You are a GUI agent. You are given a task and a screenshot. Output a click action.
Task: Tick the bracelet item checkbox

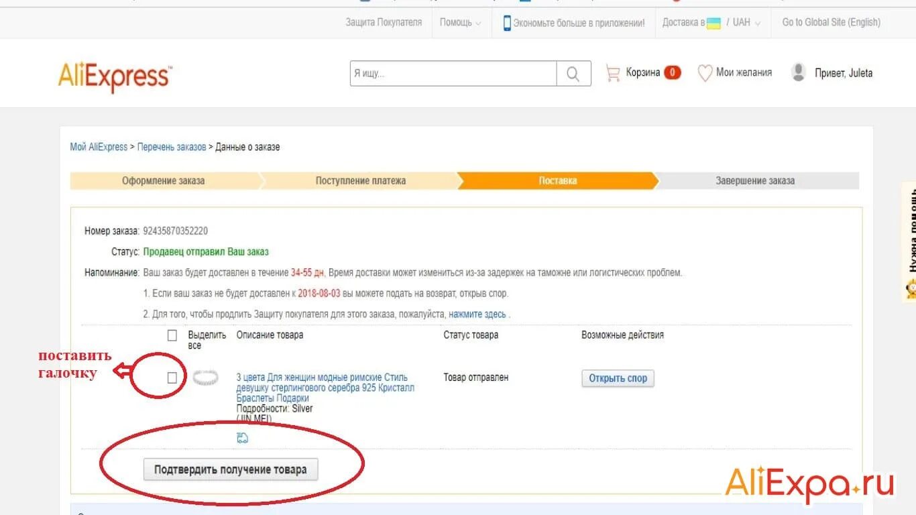(x=172, y=378)
